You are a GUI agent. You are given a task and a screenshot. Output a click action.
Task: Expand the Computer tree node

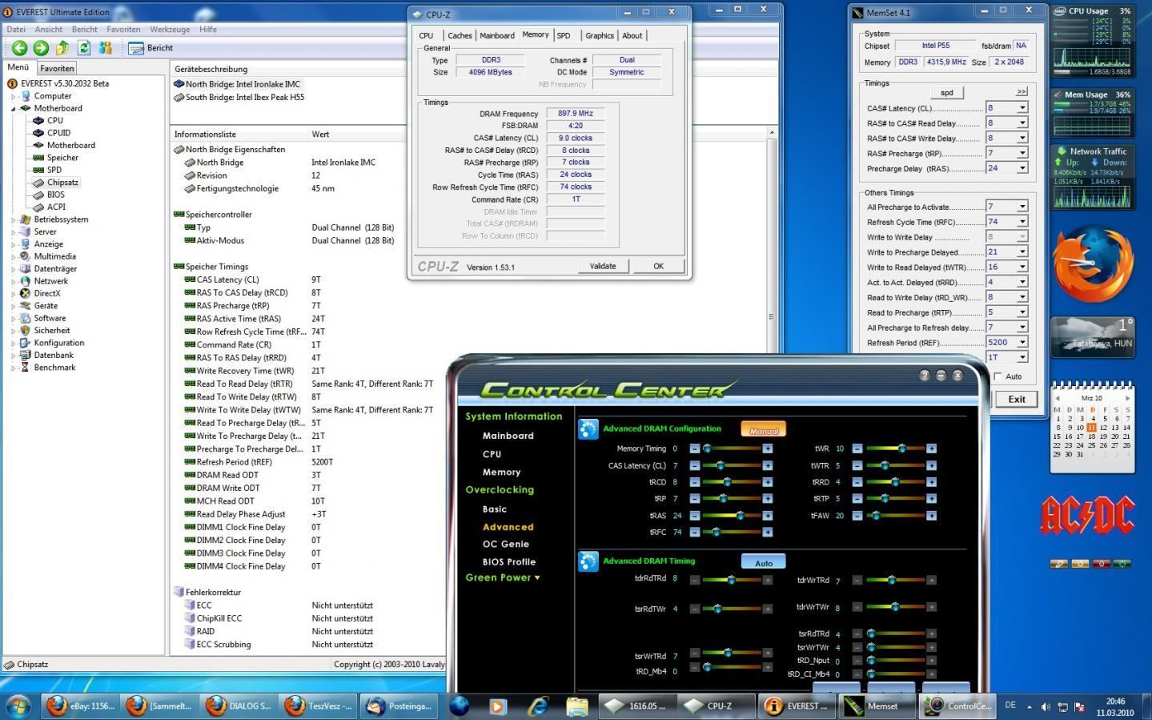[14, 96]
